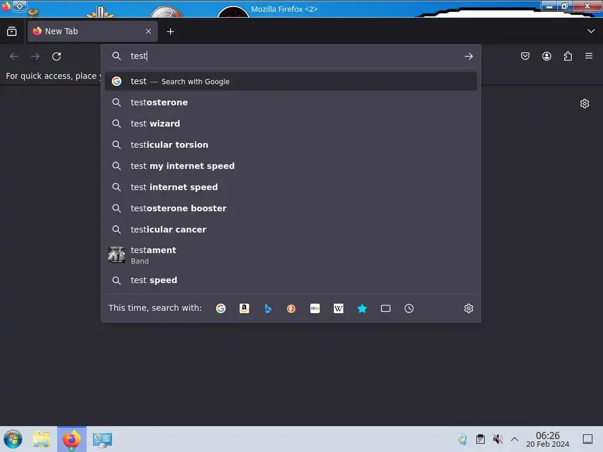Select the 'test my internet speed' suggestion
This screenshot has width=603, height=452.
click(x=291, y=165)
